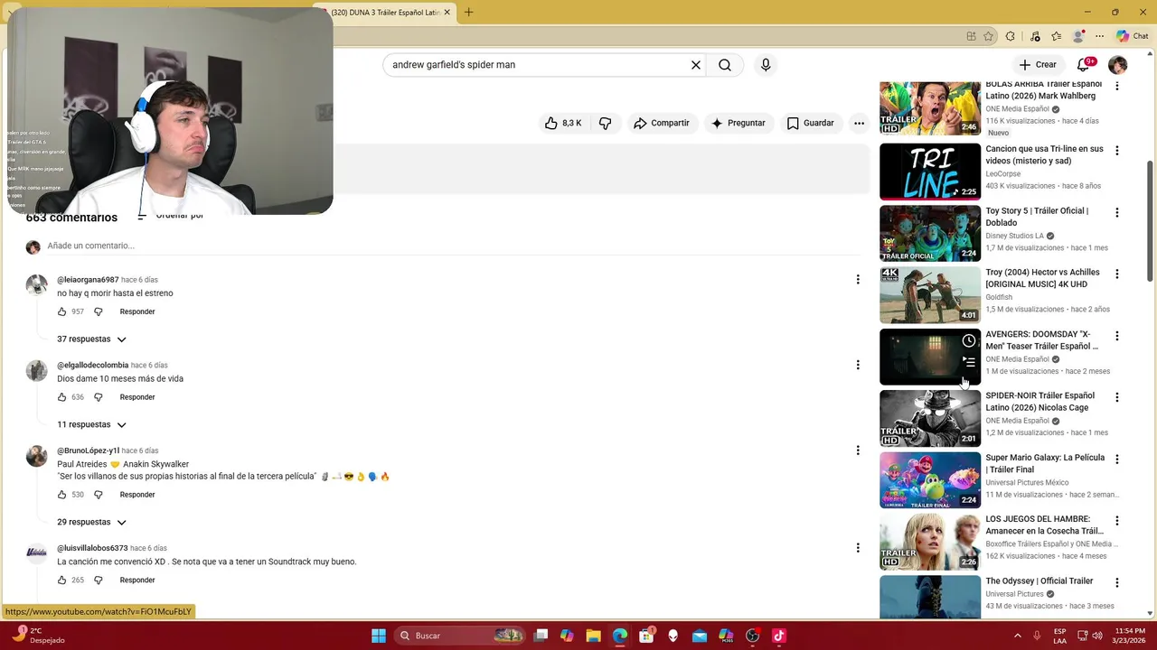Click the taskbar Buscar search box
The image size is (1157, 650).
click(x=459, y=636)
